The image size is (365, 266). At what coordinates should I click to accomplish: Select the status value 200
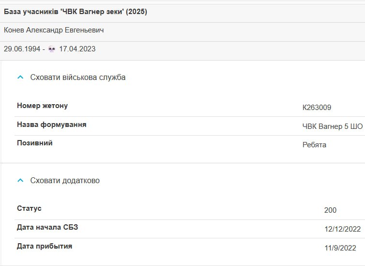click(x=330, y=210)
